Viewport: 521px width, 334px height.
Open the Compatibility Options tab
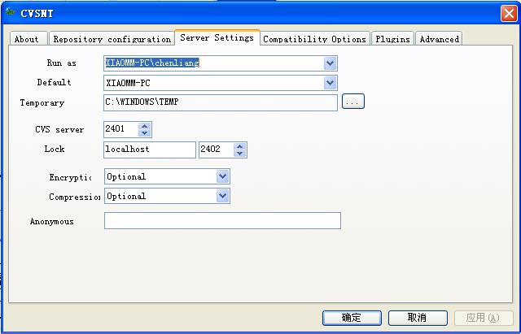click(x=315, y=38)
